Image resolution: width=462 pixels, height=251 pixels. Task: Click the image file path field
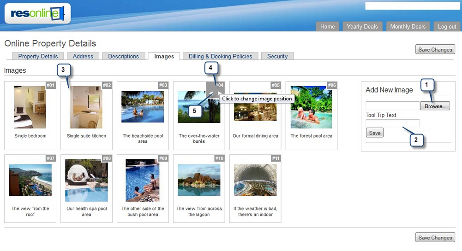pyautogui.click(x=392, y=106)
